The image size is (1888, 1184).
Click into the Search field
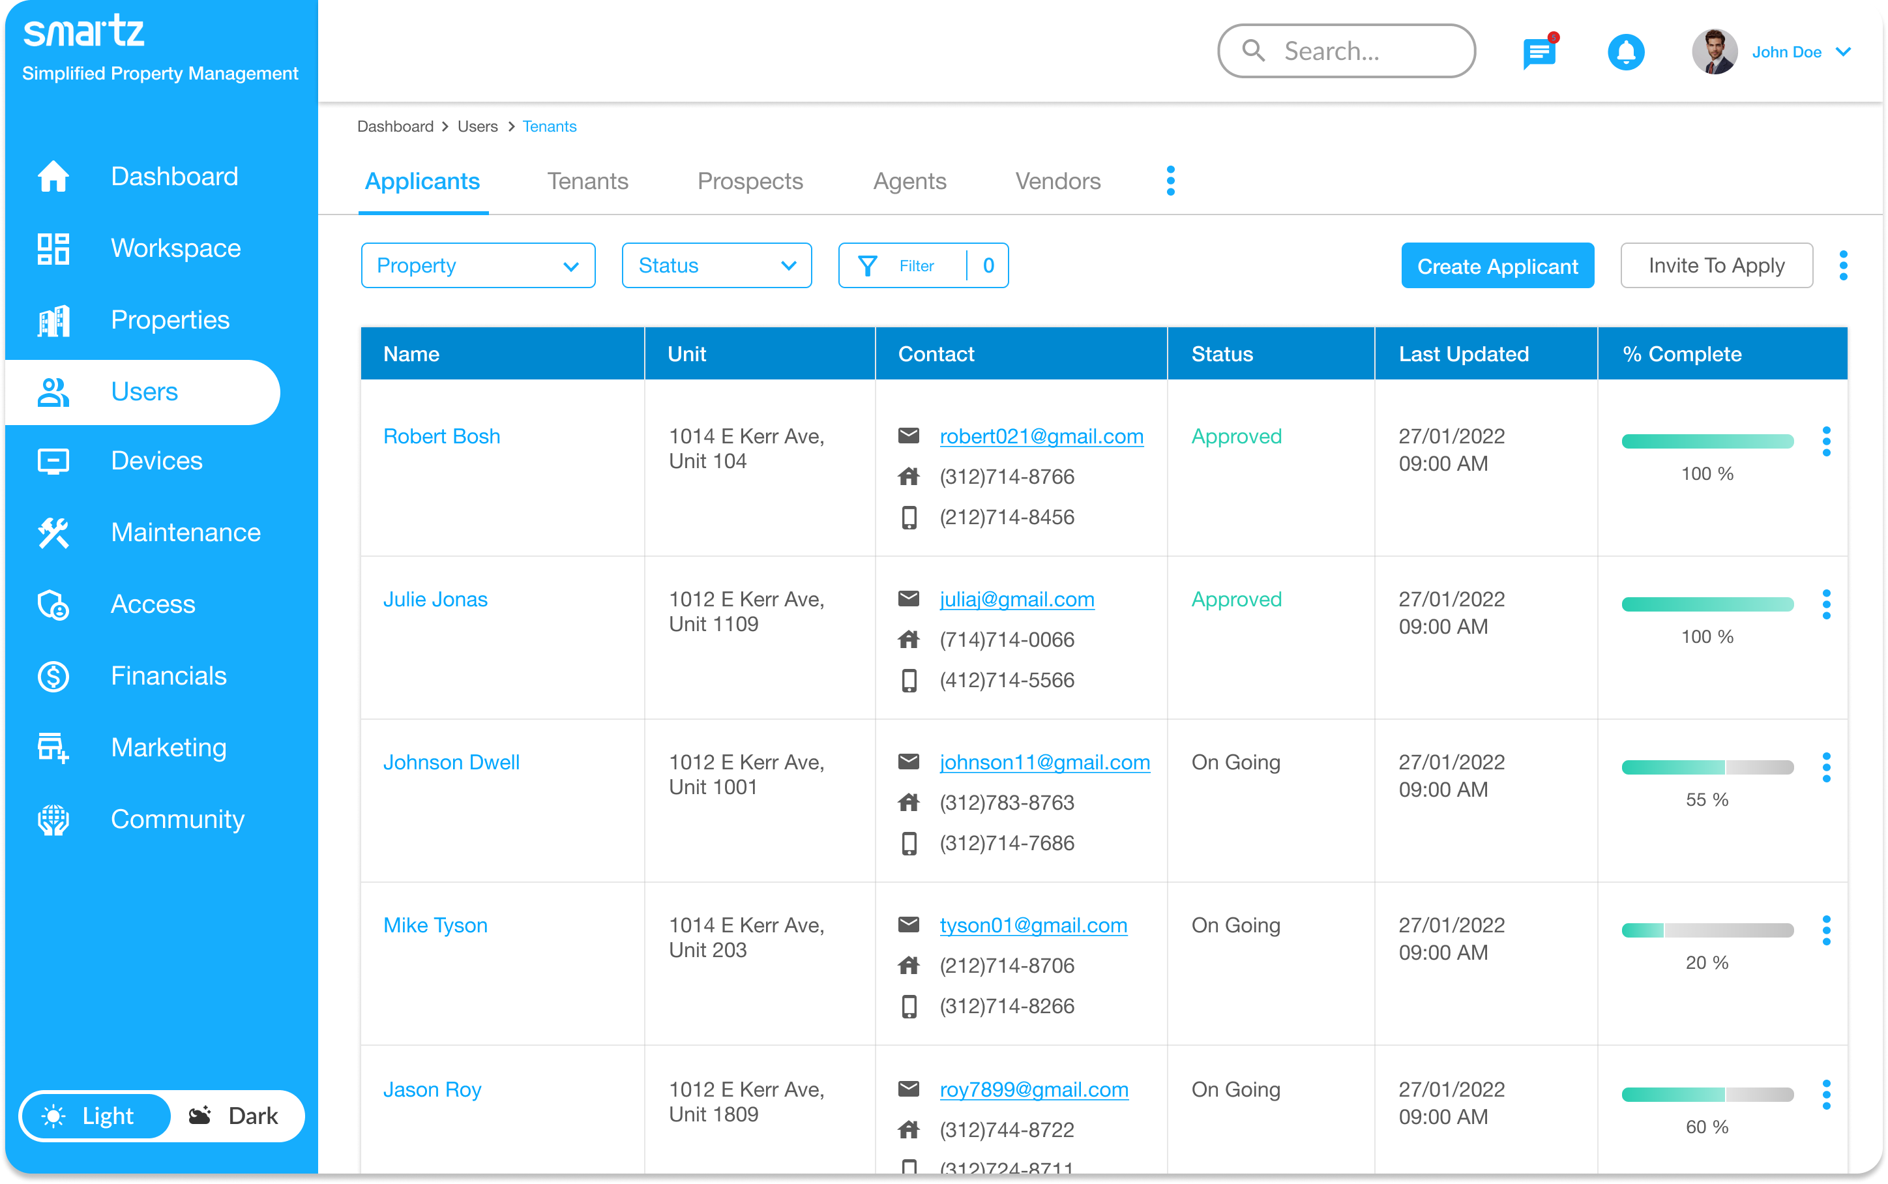(1346, 51)
